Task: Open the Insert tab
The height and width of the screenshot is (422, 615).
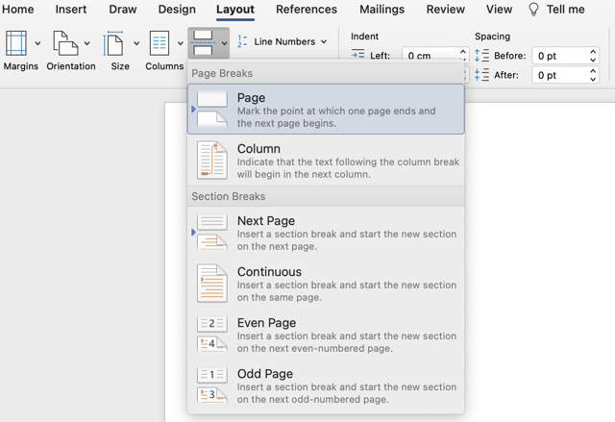Action: (71, 10)
